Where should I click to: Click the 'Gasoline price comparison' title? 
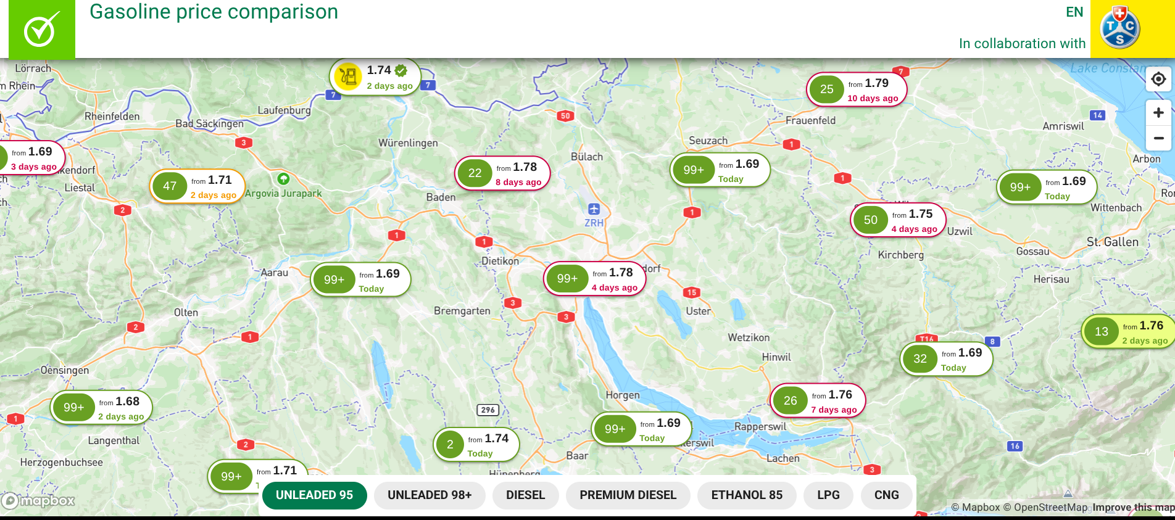(x=214, y=12)
